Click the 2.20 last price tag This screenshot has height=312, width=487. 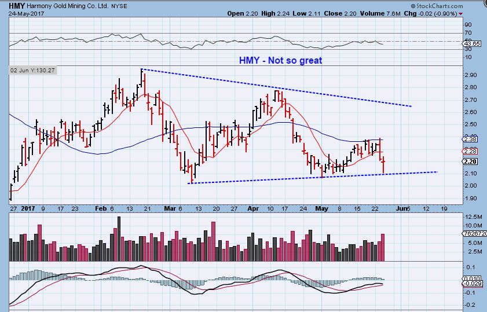tap(470, 161)
